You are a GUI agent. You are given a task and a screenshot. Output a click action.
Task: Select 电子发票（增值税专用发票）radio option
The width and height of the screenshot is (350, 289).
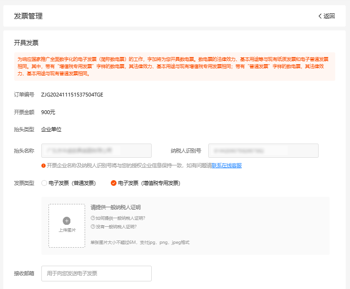pyautogui.click(x=114, y=183)
